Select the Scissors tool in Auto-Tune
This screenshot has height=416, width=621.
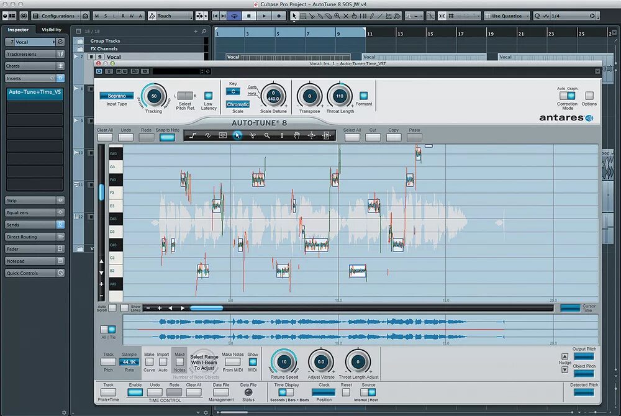252,135
